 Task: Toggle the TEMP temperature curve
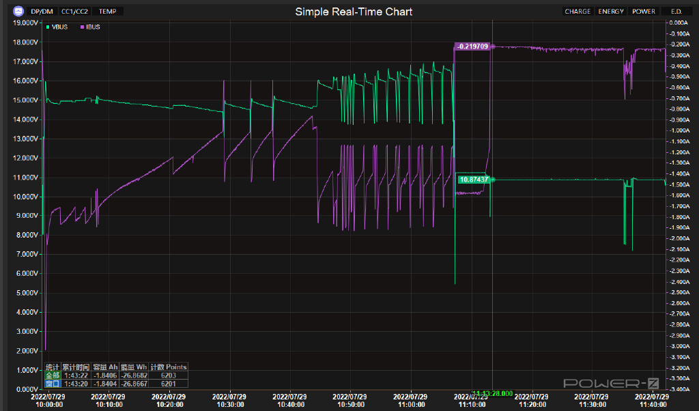107,12
